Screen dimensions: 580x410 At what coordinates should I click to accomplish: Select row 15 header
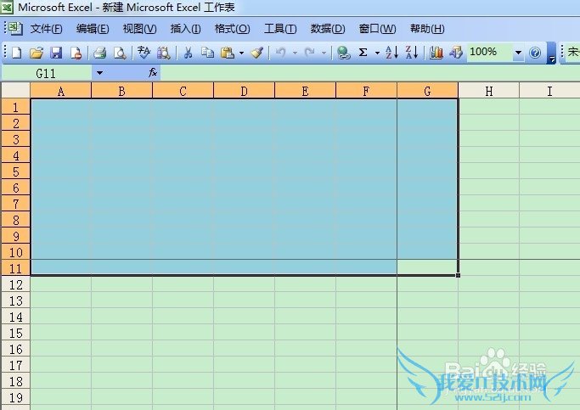click(x=15, y=333)
